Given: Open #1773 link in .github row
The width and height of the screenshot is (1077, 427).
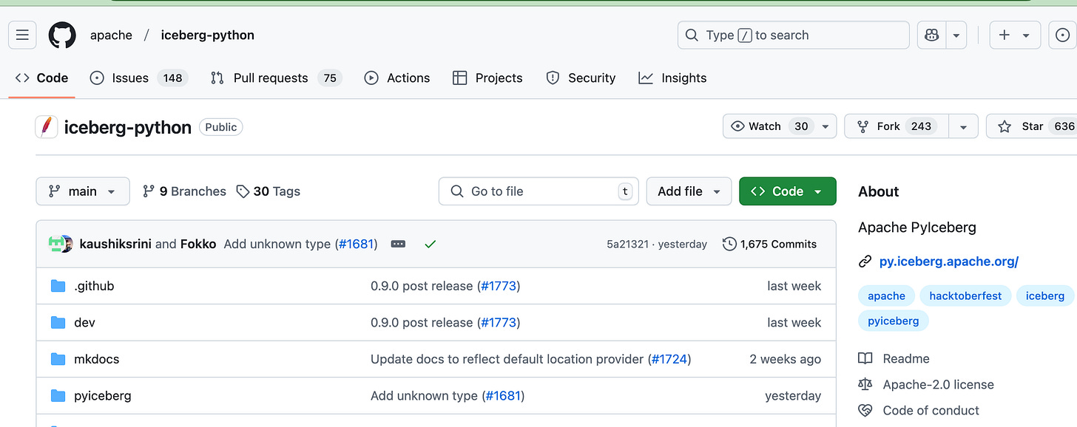Looking at the screenshot, I should pos(499,286).
